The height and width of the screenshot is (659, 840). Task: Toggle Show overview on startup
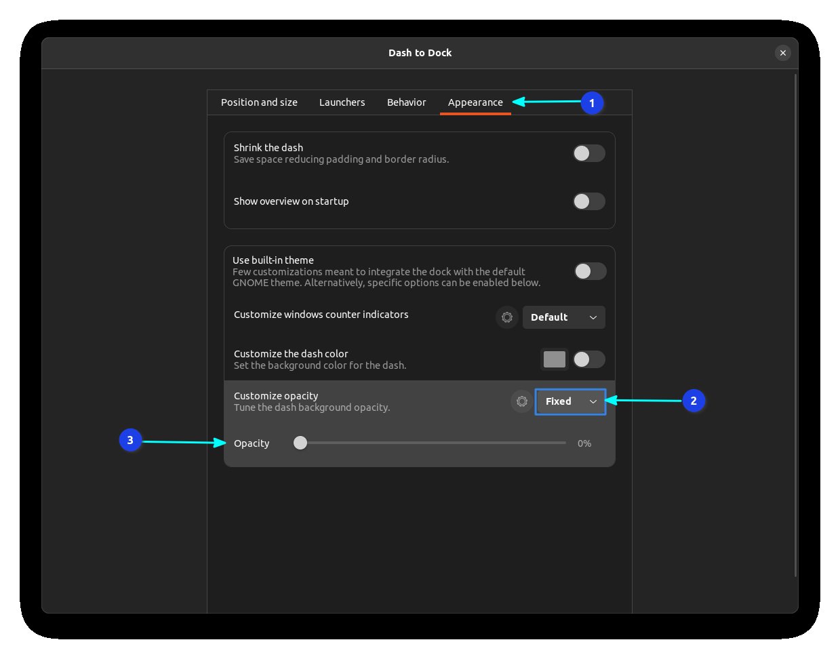(588, 201)
